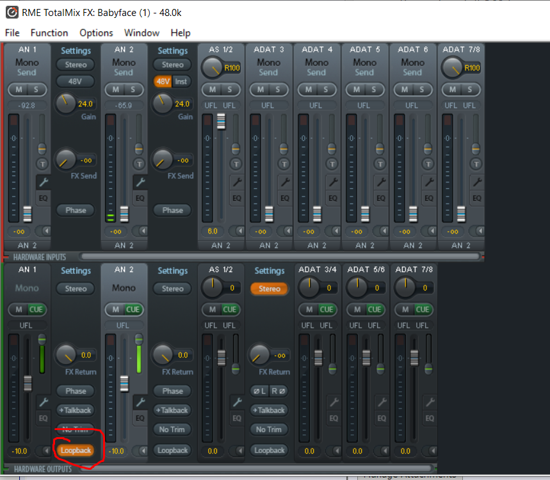This screenshot has width=550, height=480.
Task: Disable 48V phantom power on AN 2 input
Action: pos(163,81)
